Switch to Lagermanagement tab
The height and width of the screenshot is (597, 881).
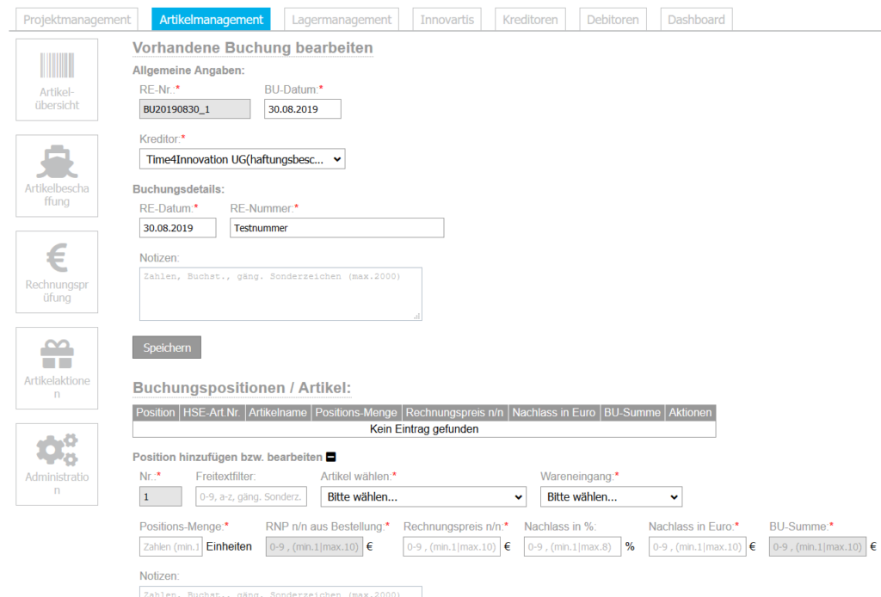coord(342,20)
